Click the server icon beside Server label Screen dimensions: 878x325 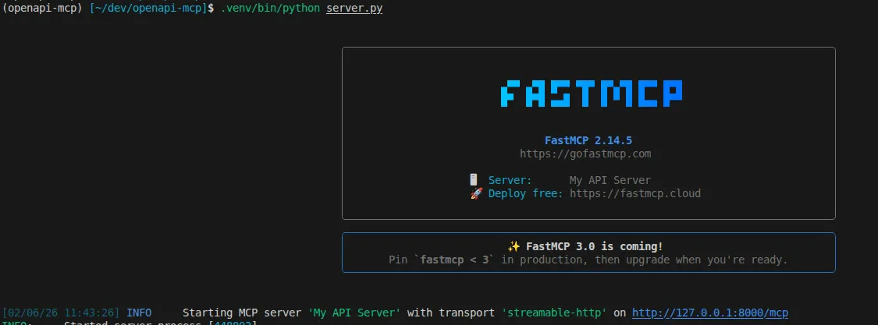[474, 180]
